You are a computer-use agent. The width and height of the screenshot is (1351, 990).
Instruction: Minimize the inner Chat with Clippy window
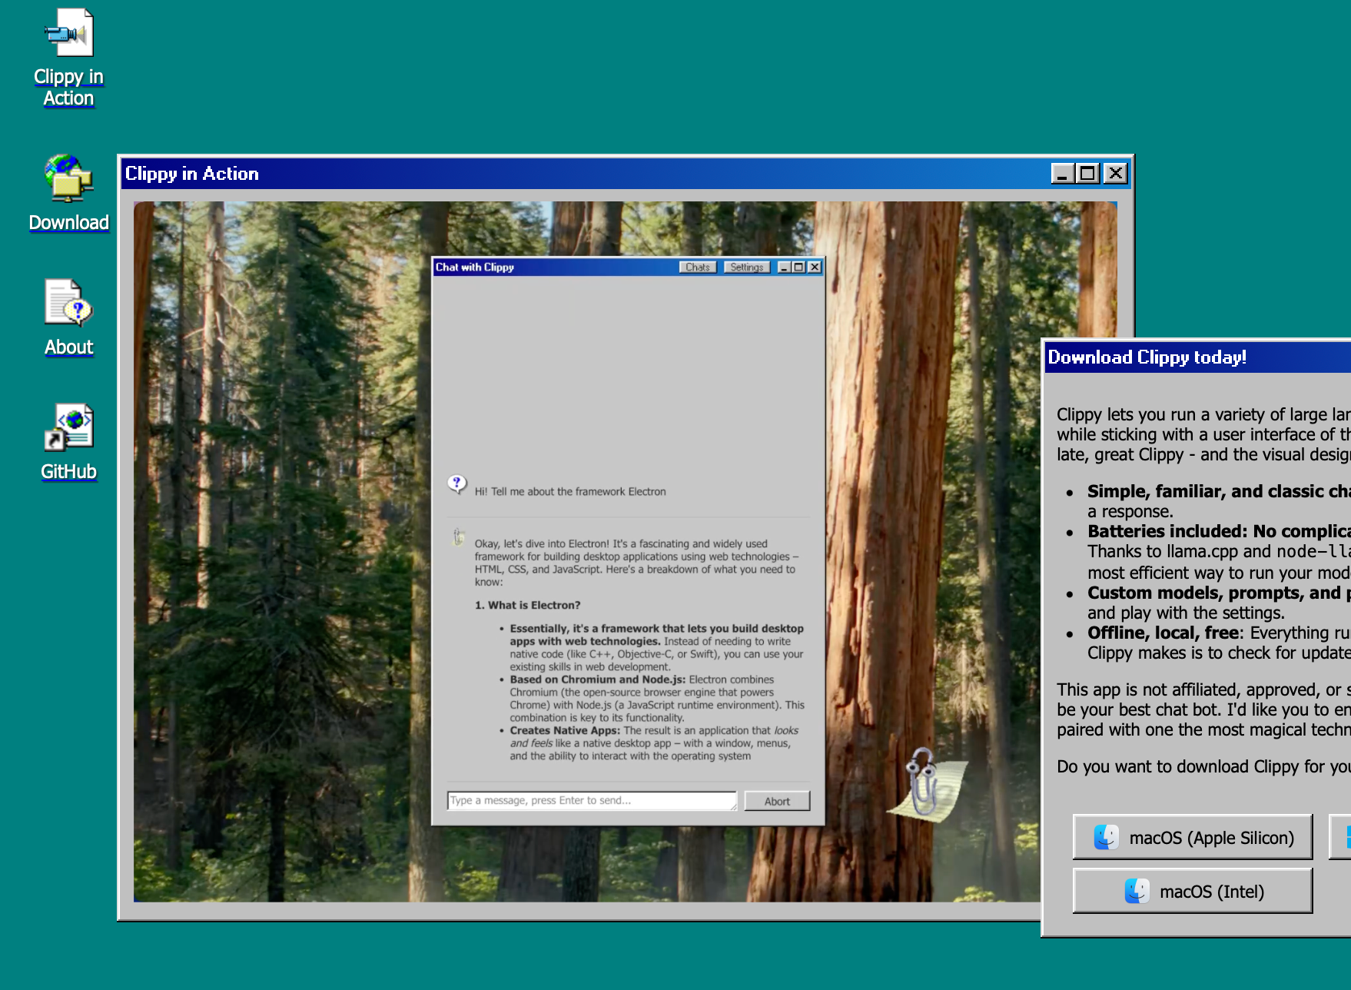tap(784, 267)
